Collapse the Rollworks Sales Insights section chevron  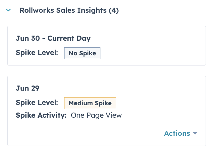9,10
